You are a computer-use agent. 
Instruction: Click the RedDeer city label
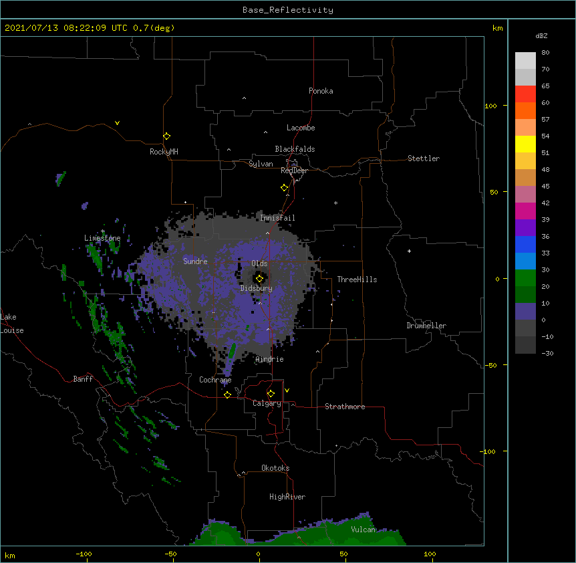tap(294, 171)
